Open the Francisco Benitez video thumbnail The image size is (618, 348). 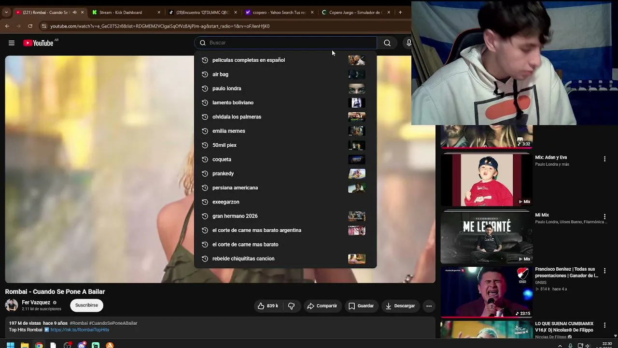pos(487,292)
